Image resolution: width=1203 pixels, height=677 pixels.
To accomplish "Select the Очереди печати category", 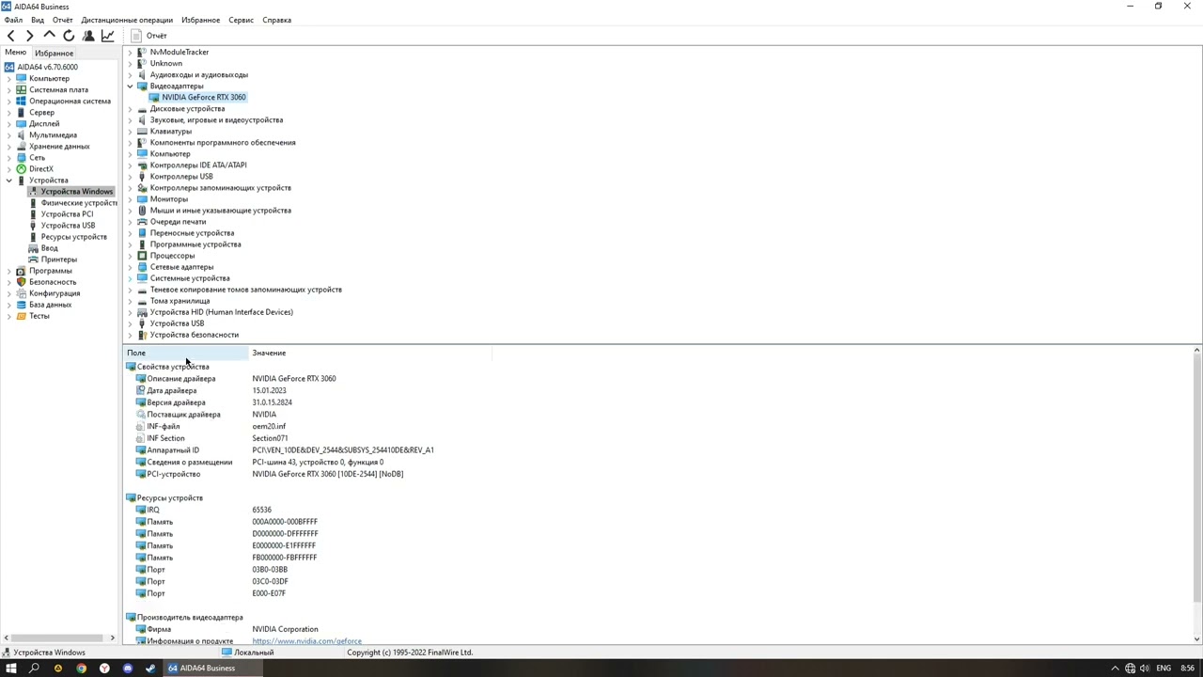I will (178, 222).
